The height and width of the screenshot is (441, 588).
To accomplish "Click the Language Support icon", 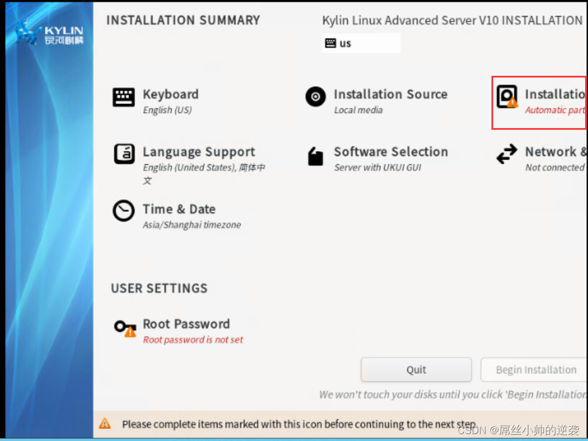I will (124, 154).
